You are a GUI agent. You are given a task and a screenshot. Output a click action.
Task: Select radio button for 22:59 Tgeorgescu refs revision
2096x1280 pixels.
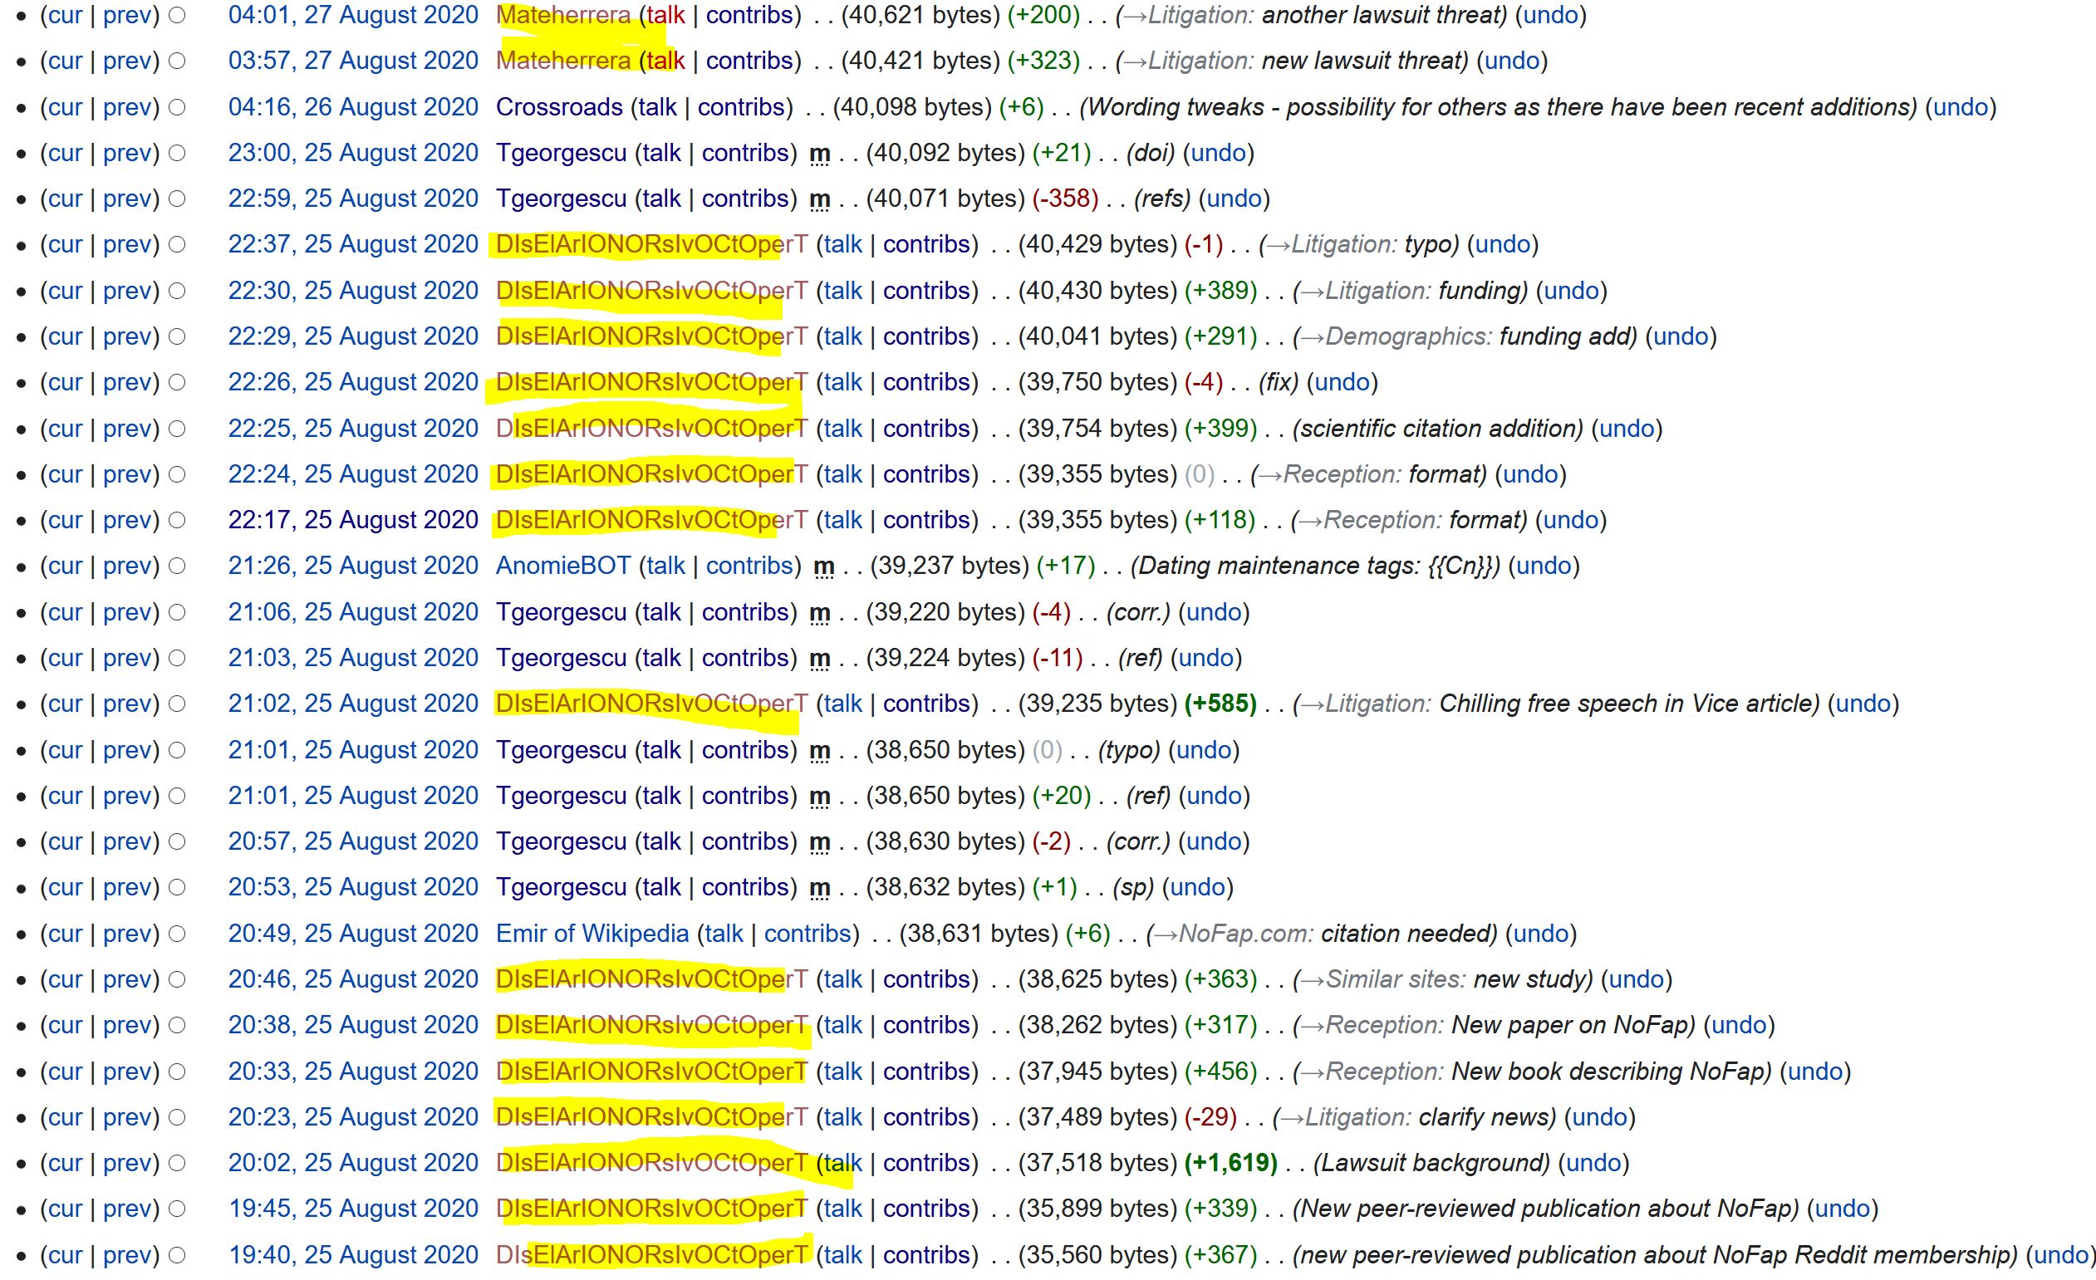177,199
